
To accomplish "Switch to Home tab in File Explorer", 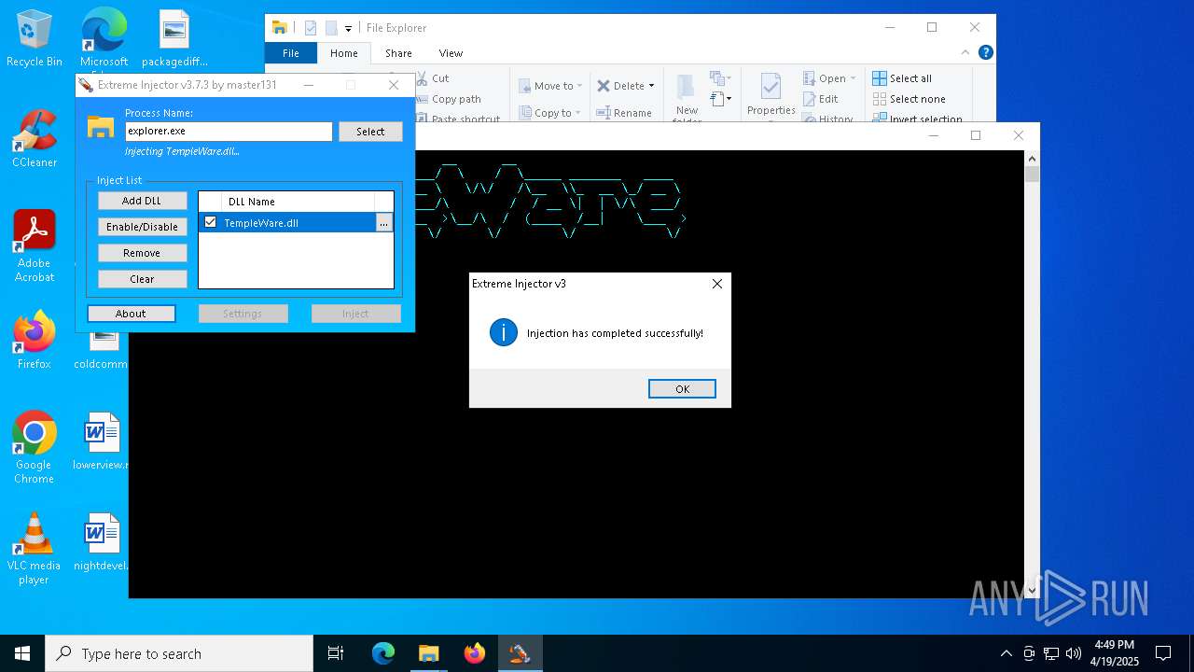I will tap(344, 53).
